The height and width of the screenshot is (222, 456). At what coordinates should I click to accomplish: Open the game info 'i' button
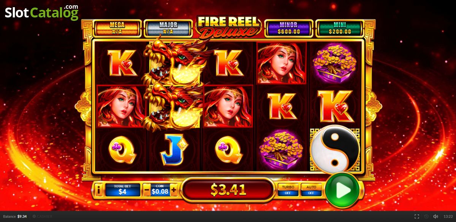pyautogui.click(x=98, y=190)
